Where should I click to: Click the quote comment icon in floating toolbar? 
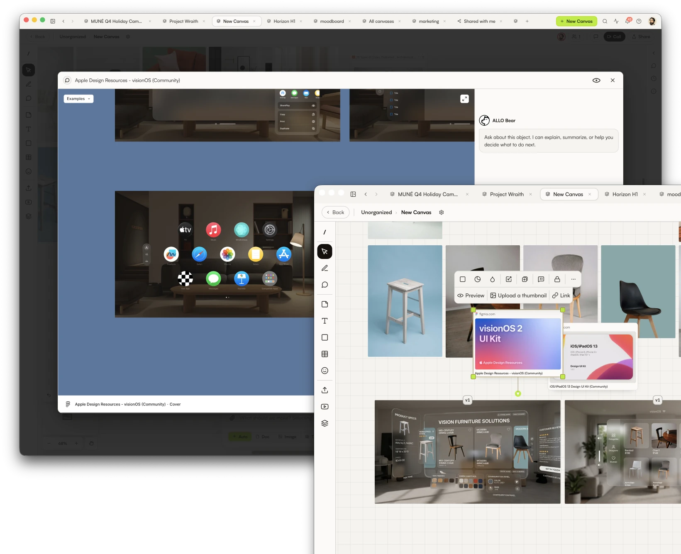click(x=541, y=279)
